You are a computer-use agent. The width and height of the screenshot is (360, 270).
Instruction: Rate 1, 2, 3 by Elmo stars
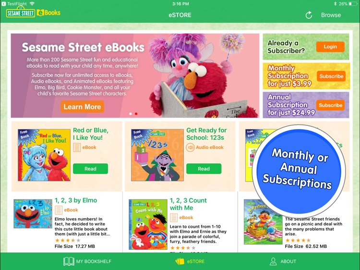(x=68, y=240)
